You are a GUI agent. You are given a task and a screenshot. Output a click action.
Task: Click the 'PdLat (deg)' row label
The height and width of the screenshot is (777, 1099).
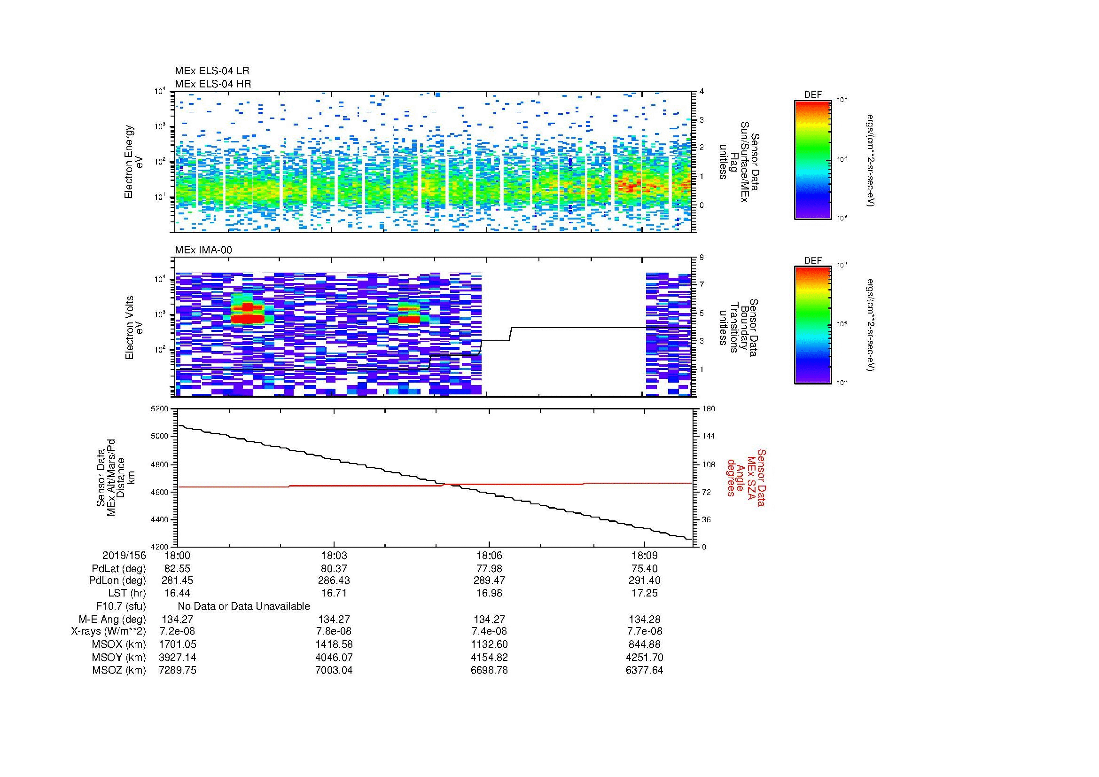click(119, 569)
